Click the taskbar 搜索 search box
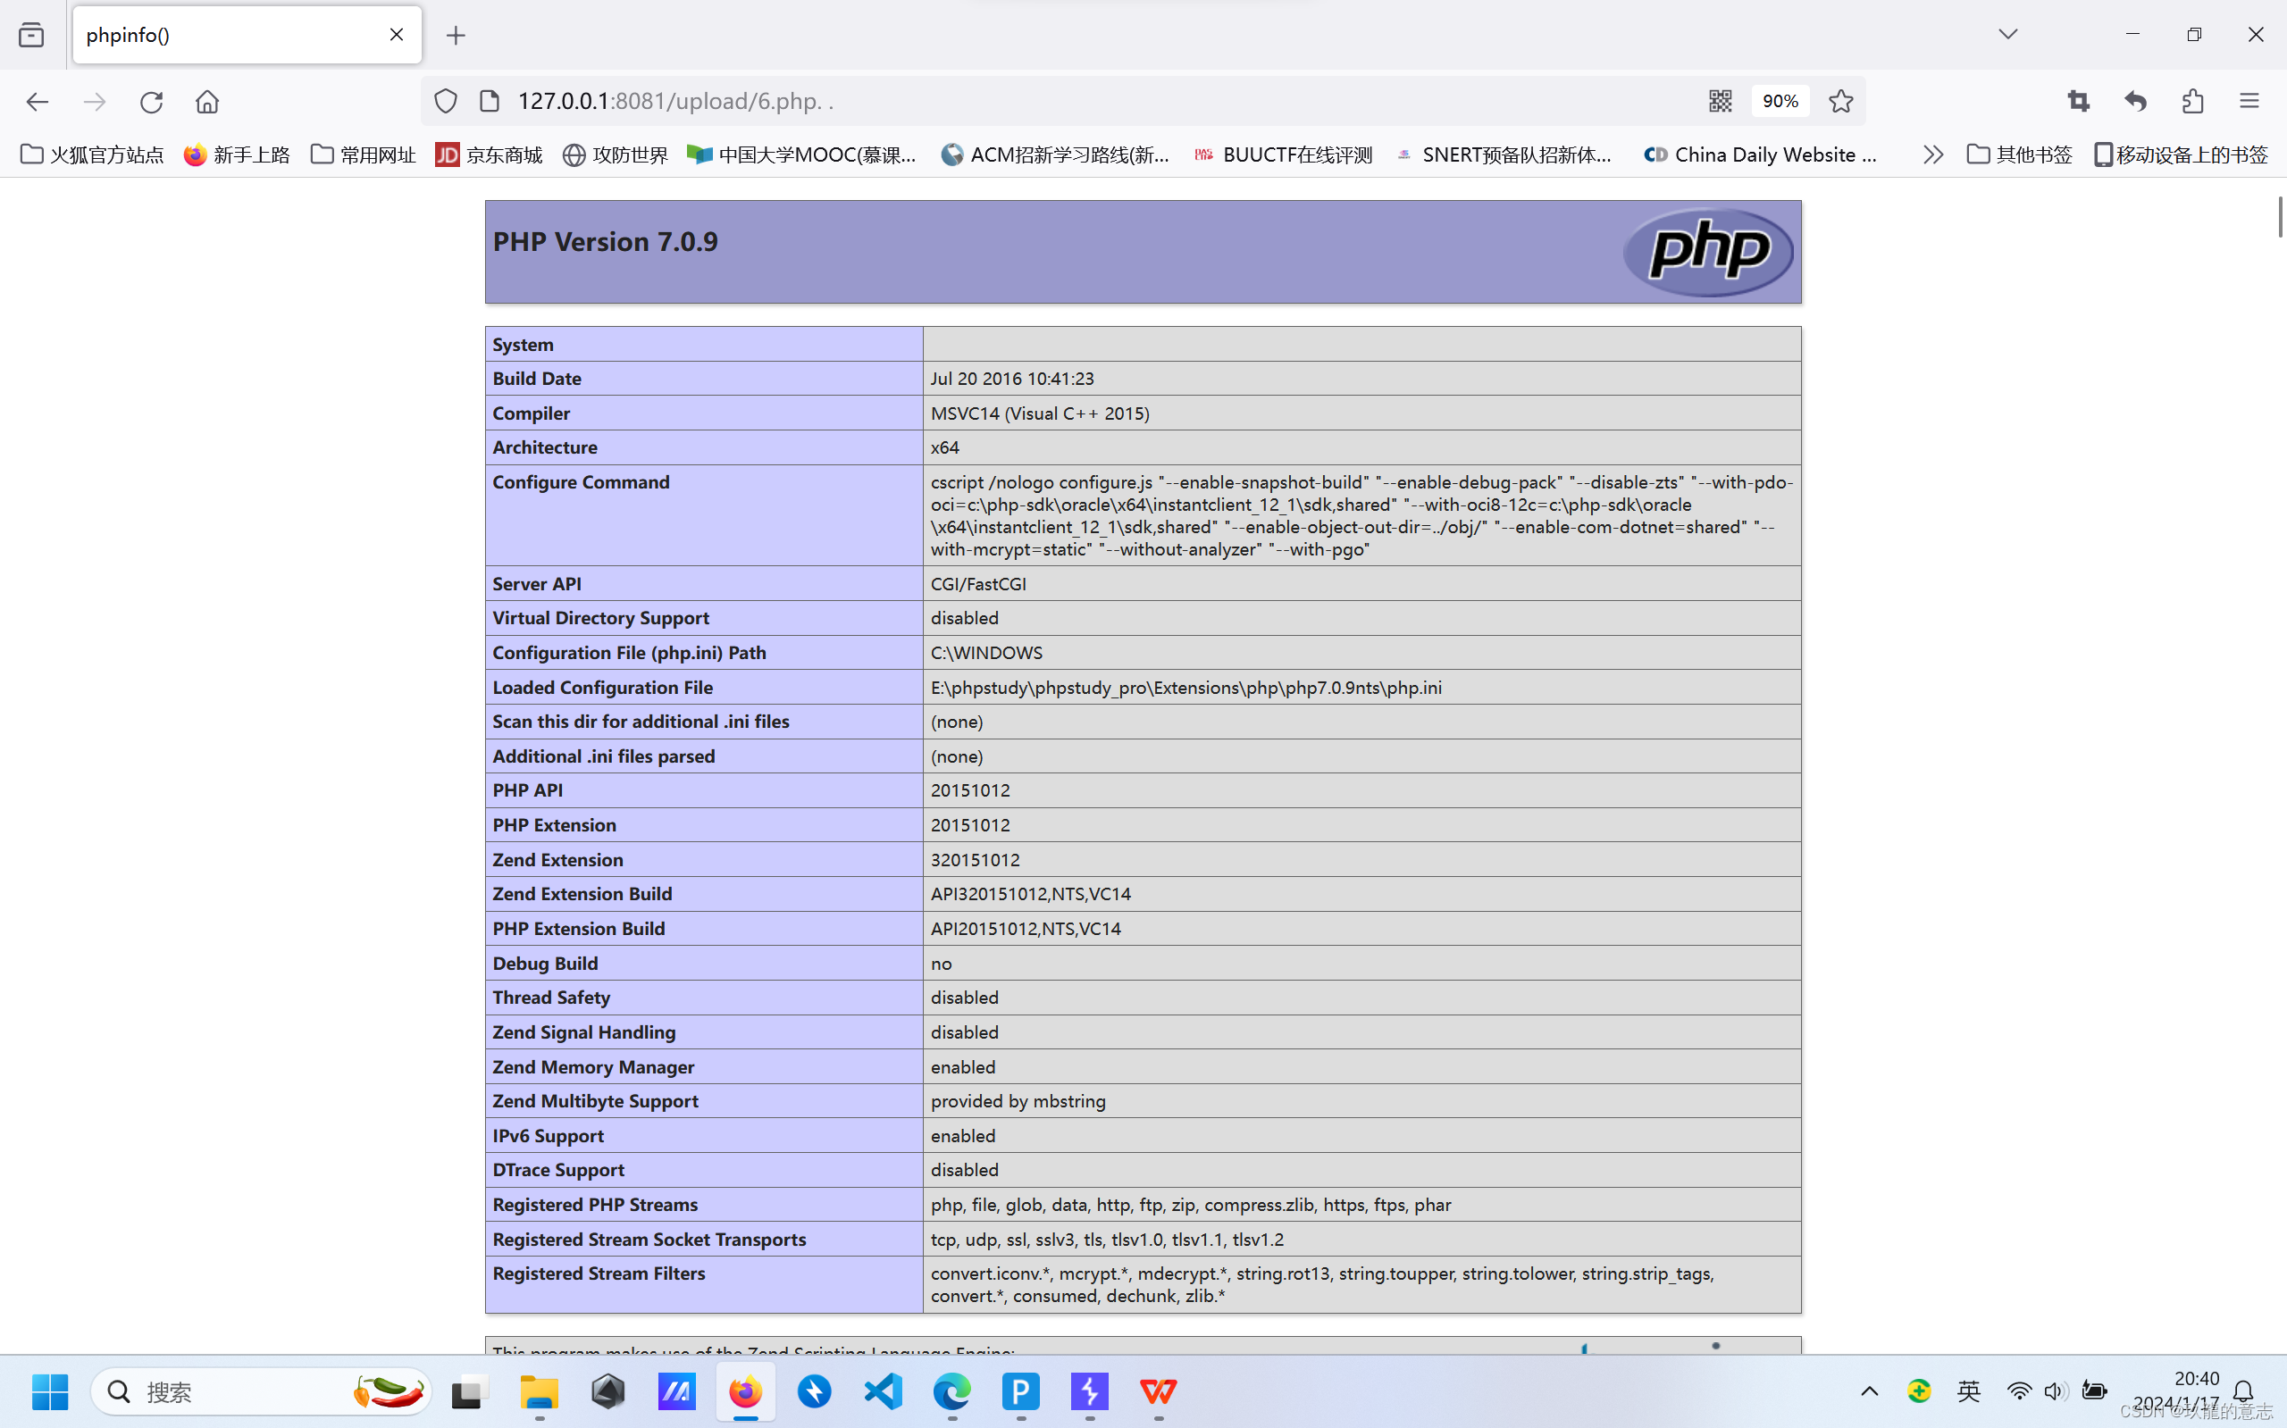This screenshot has height=1428, width=2287. (x=262, y=1391)
